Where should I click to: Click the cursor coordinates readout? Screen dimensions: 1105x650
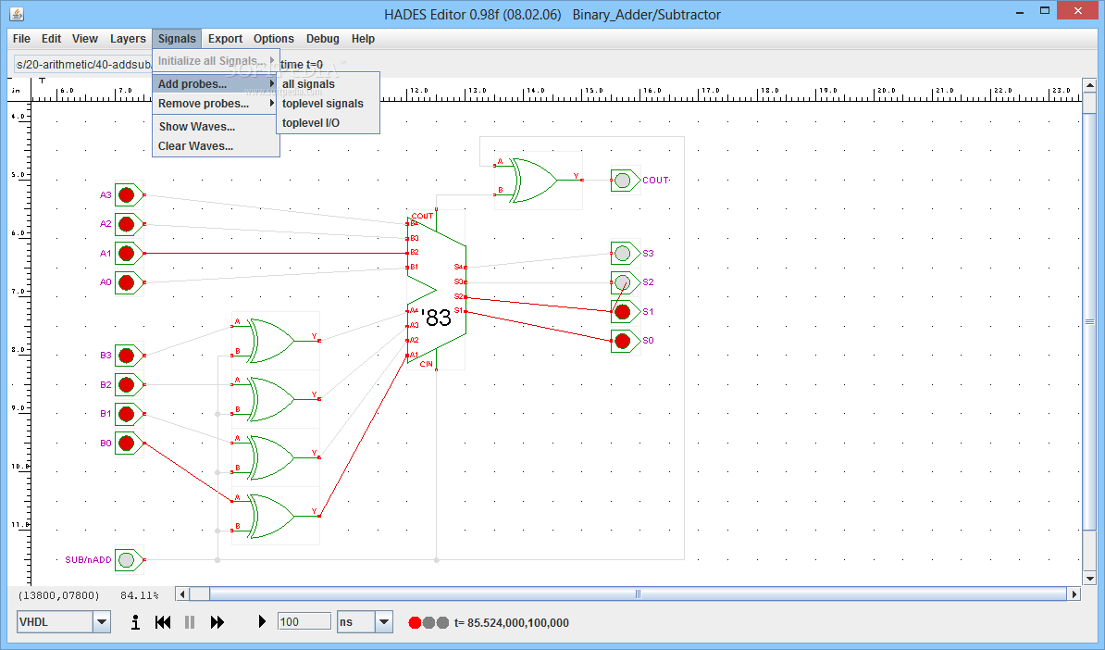click(58, 595)
